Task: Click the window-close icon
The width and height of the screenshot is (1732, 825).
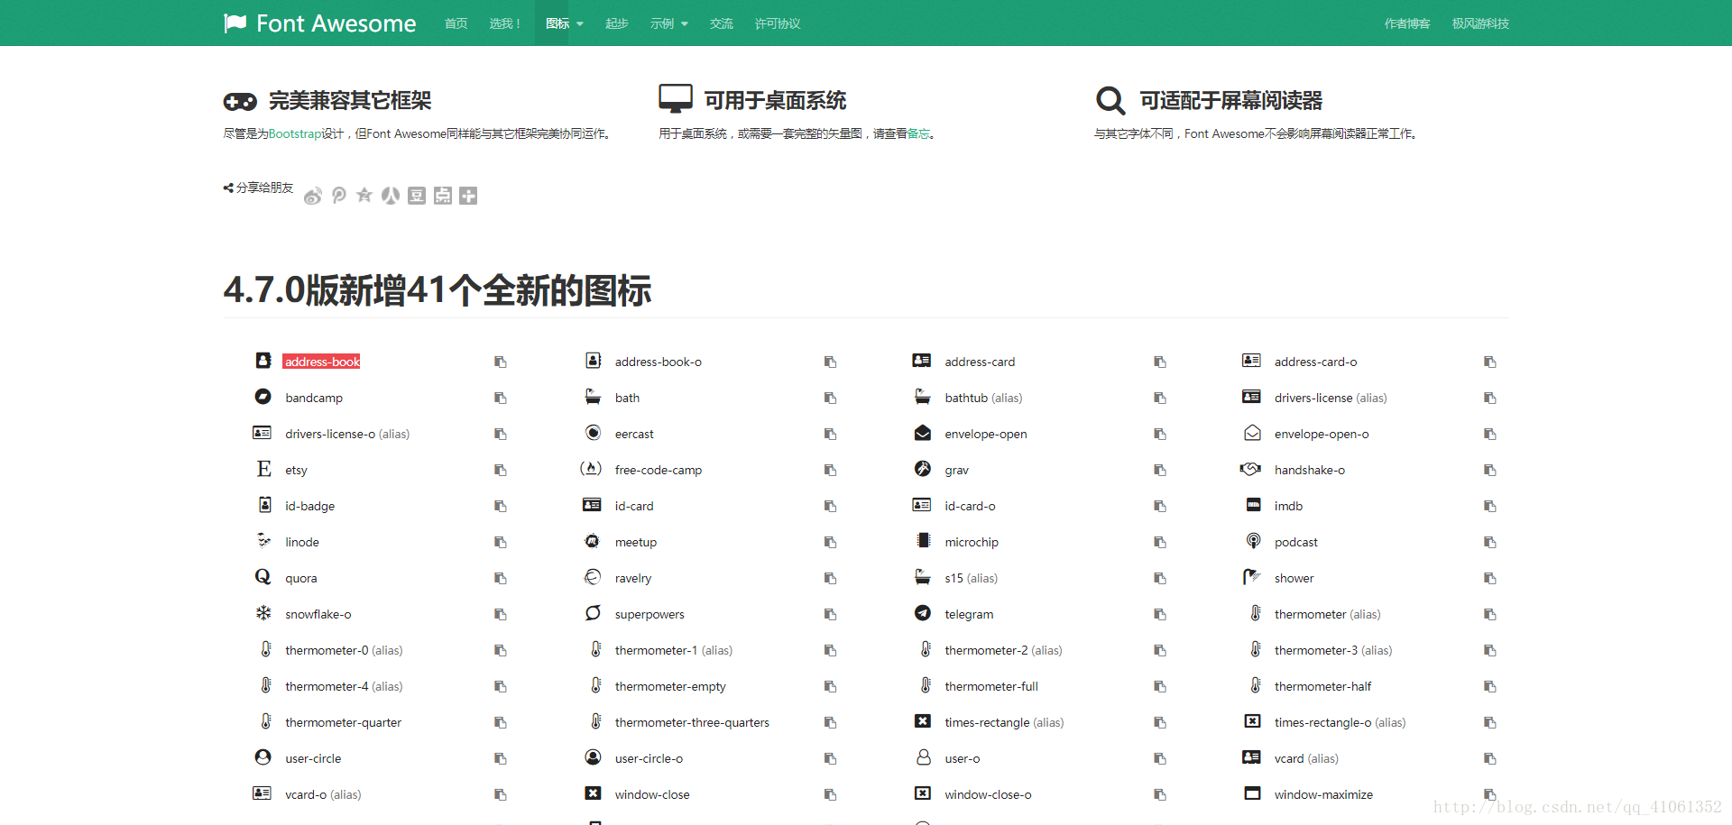Action: 593,793
